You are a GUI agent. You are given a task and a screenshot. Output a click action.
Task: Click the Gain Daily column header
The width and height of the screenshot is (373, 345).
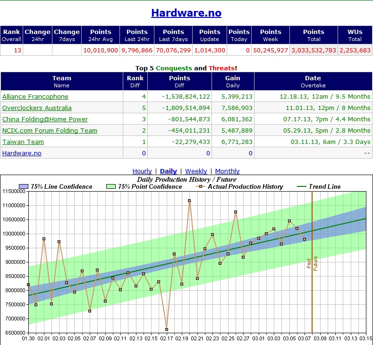[233, 81]
